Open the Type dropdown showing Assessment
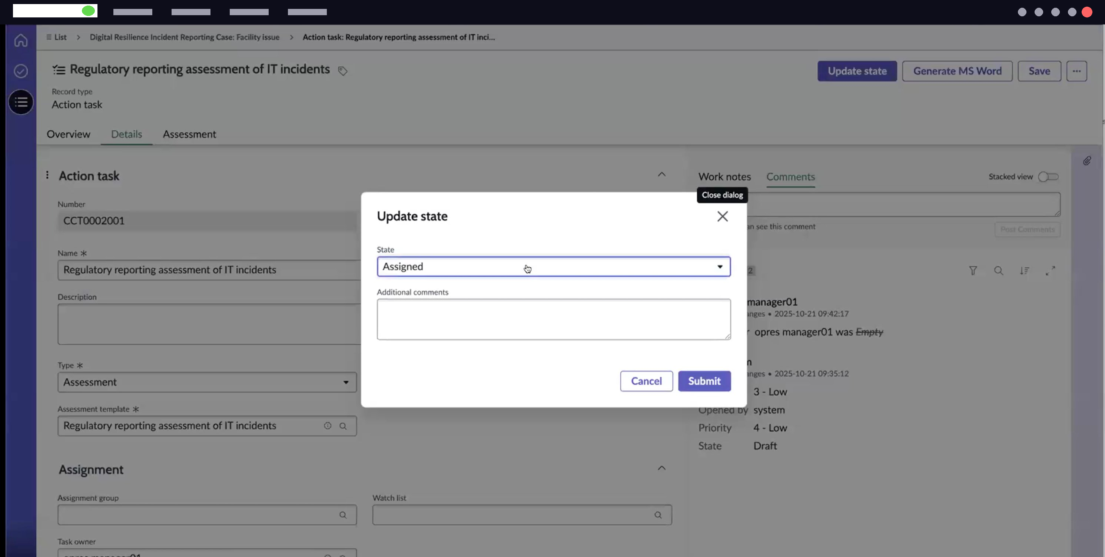Viewport: 1105px width, 557px height. [207, 382]
